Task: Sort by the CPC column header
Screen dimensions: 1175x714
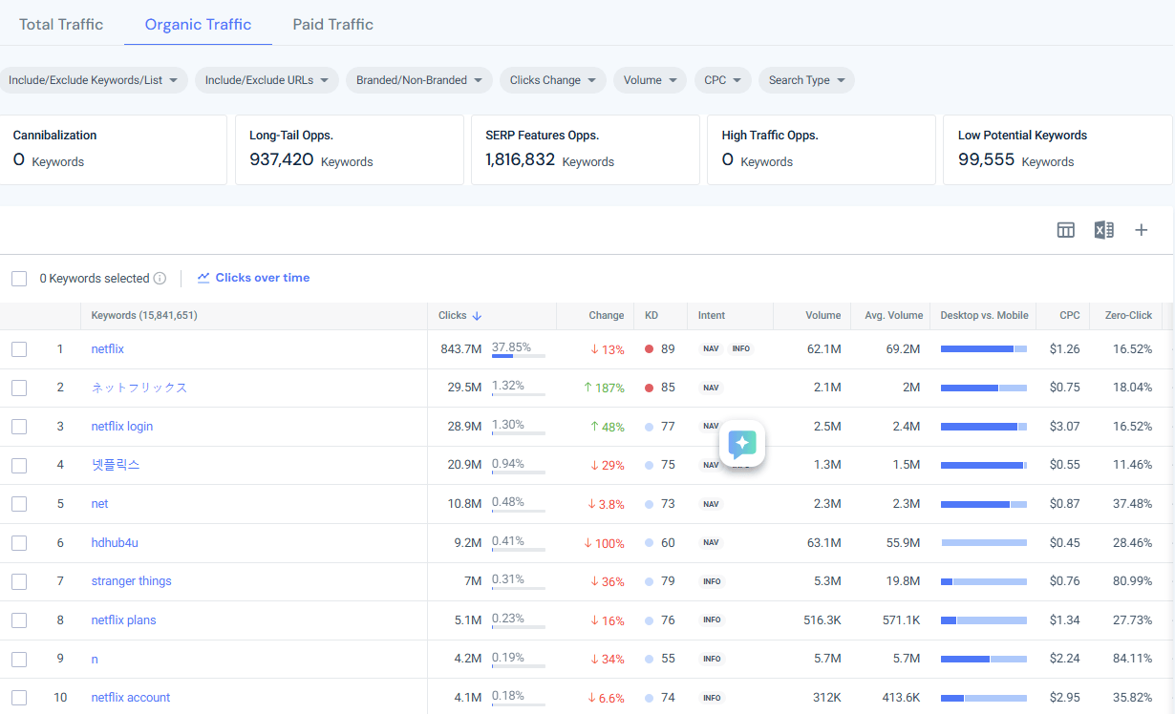Action: pos(1070,316)
